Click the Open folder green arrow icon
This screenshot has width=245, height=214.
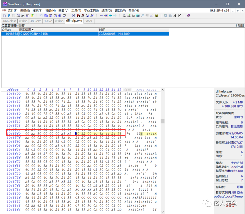coord(32,15)
